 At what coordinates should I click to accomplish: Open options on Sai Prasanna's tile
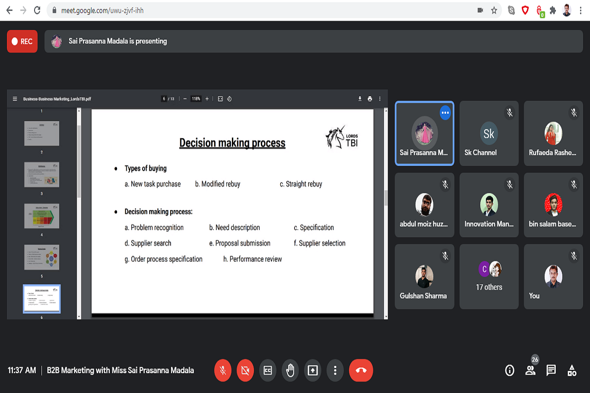point(445,112)
